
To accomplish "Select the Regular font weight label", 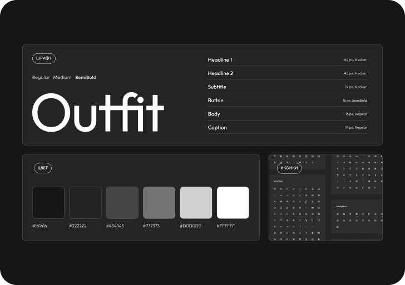I will pyautogui.click(x=41, y=77).
